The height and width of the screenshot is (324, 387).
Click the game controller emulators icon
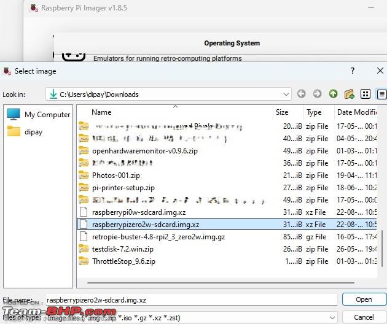click(74, 57)
